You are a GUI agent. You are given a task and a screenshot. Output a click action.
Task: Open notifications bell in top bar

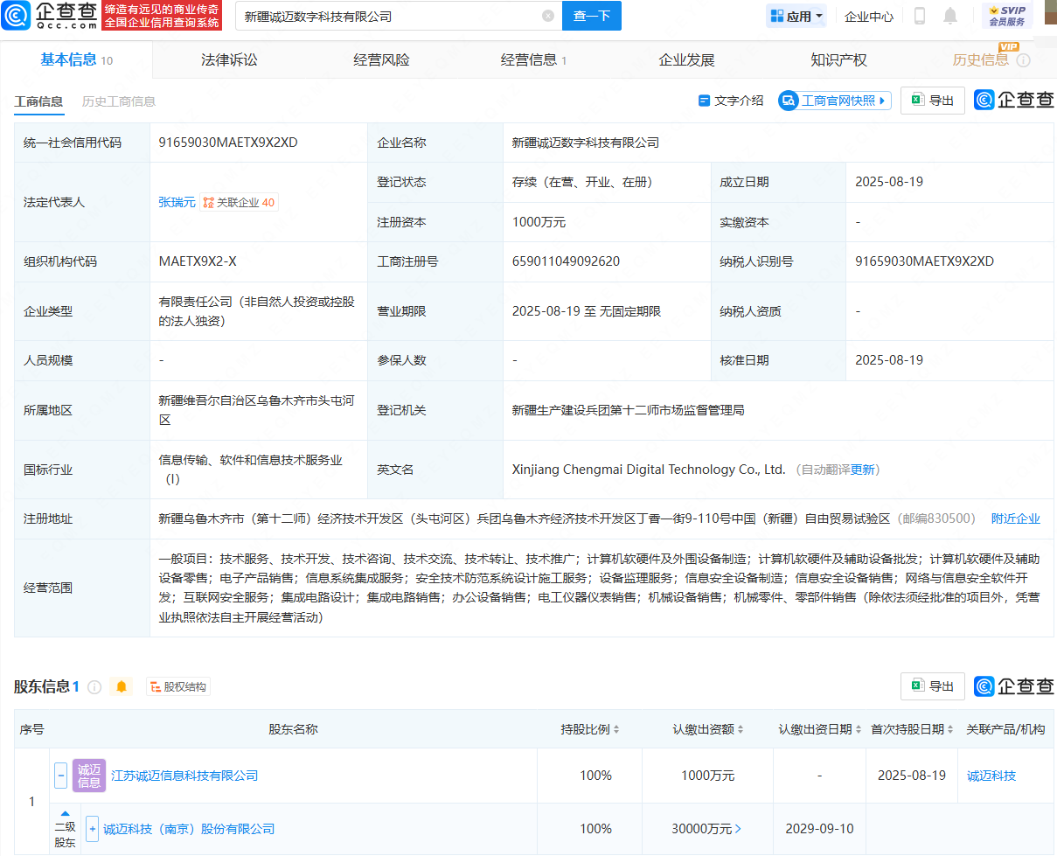pos(950,16)
